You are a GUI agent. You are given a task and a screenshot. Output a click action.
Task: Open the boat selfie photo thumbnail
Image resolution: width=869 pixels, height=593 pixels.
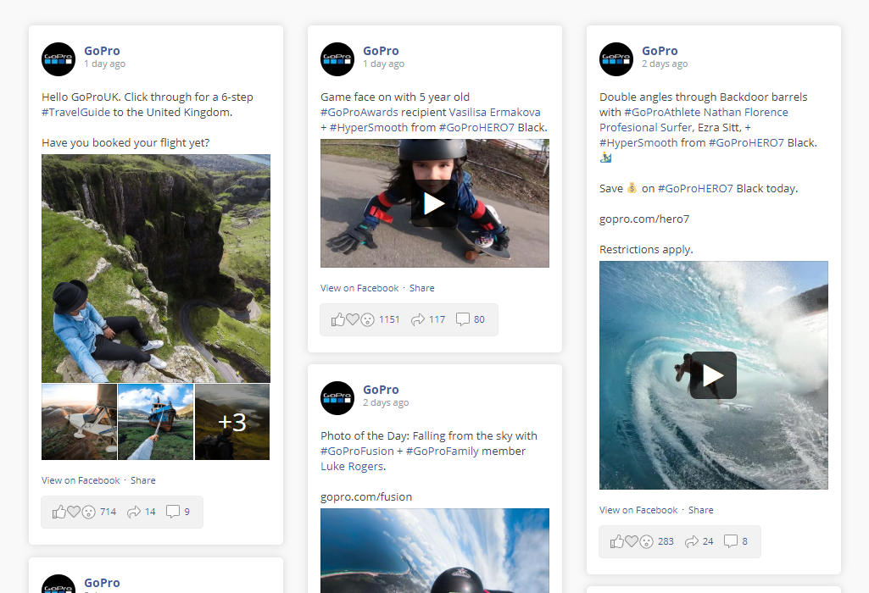click(156, 422)
